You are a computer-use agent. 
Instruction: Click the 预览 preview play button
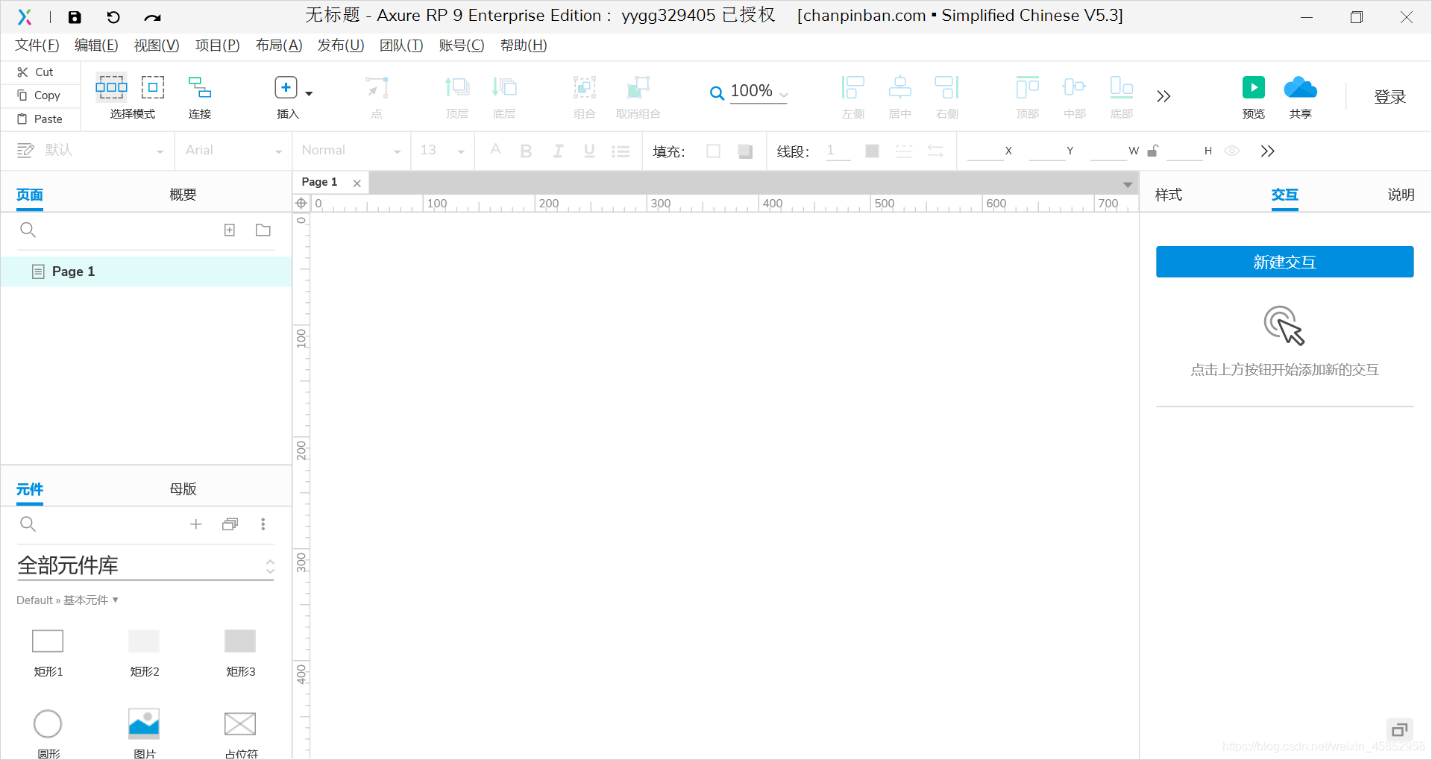pyautogui.click(x=1253, y=88)
